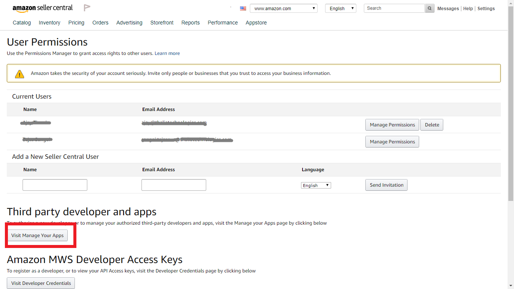This screenshot has width=514, height=289.
Task: Open the Performance menu
Action: (x=223, y=23)
